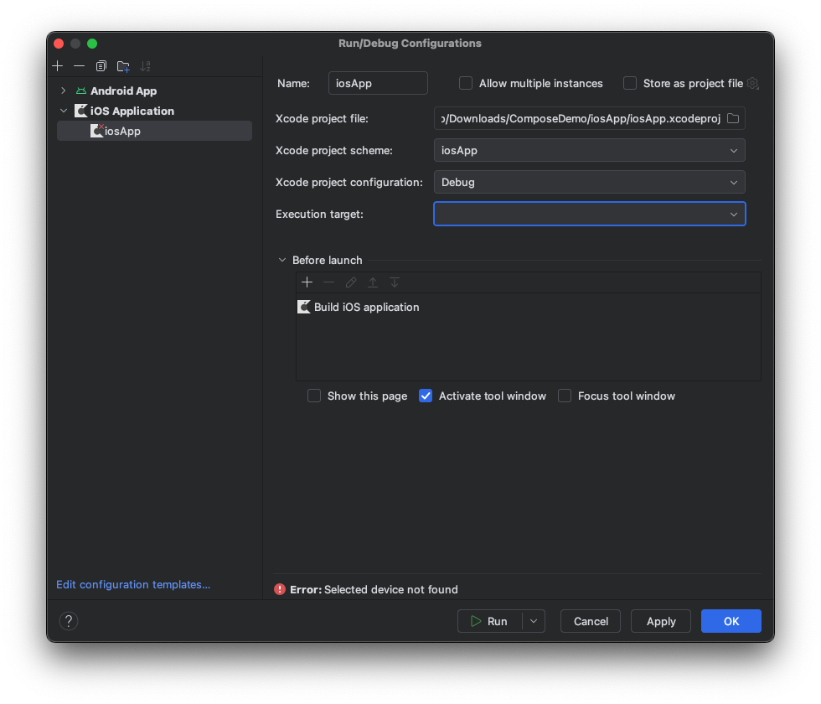Copy the selected configuration
The width and height of the screenshot is (821, 704).
(x=101, y=66)
